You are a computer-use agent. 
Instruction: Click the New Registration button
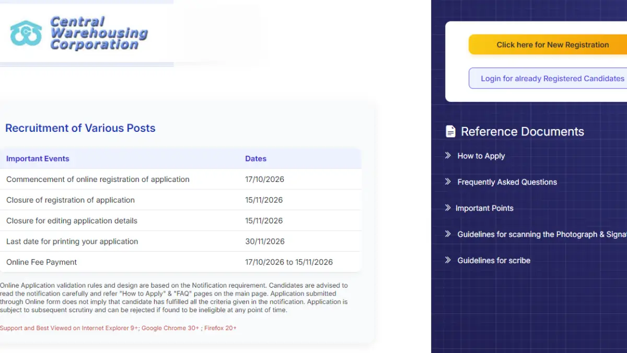pos(548,45)
